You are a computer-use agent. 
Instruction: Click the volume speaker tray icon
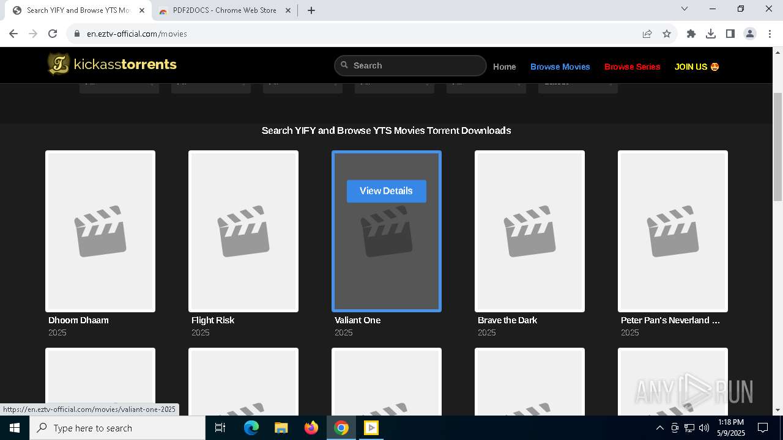click(x=704, y=428)
